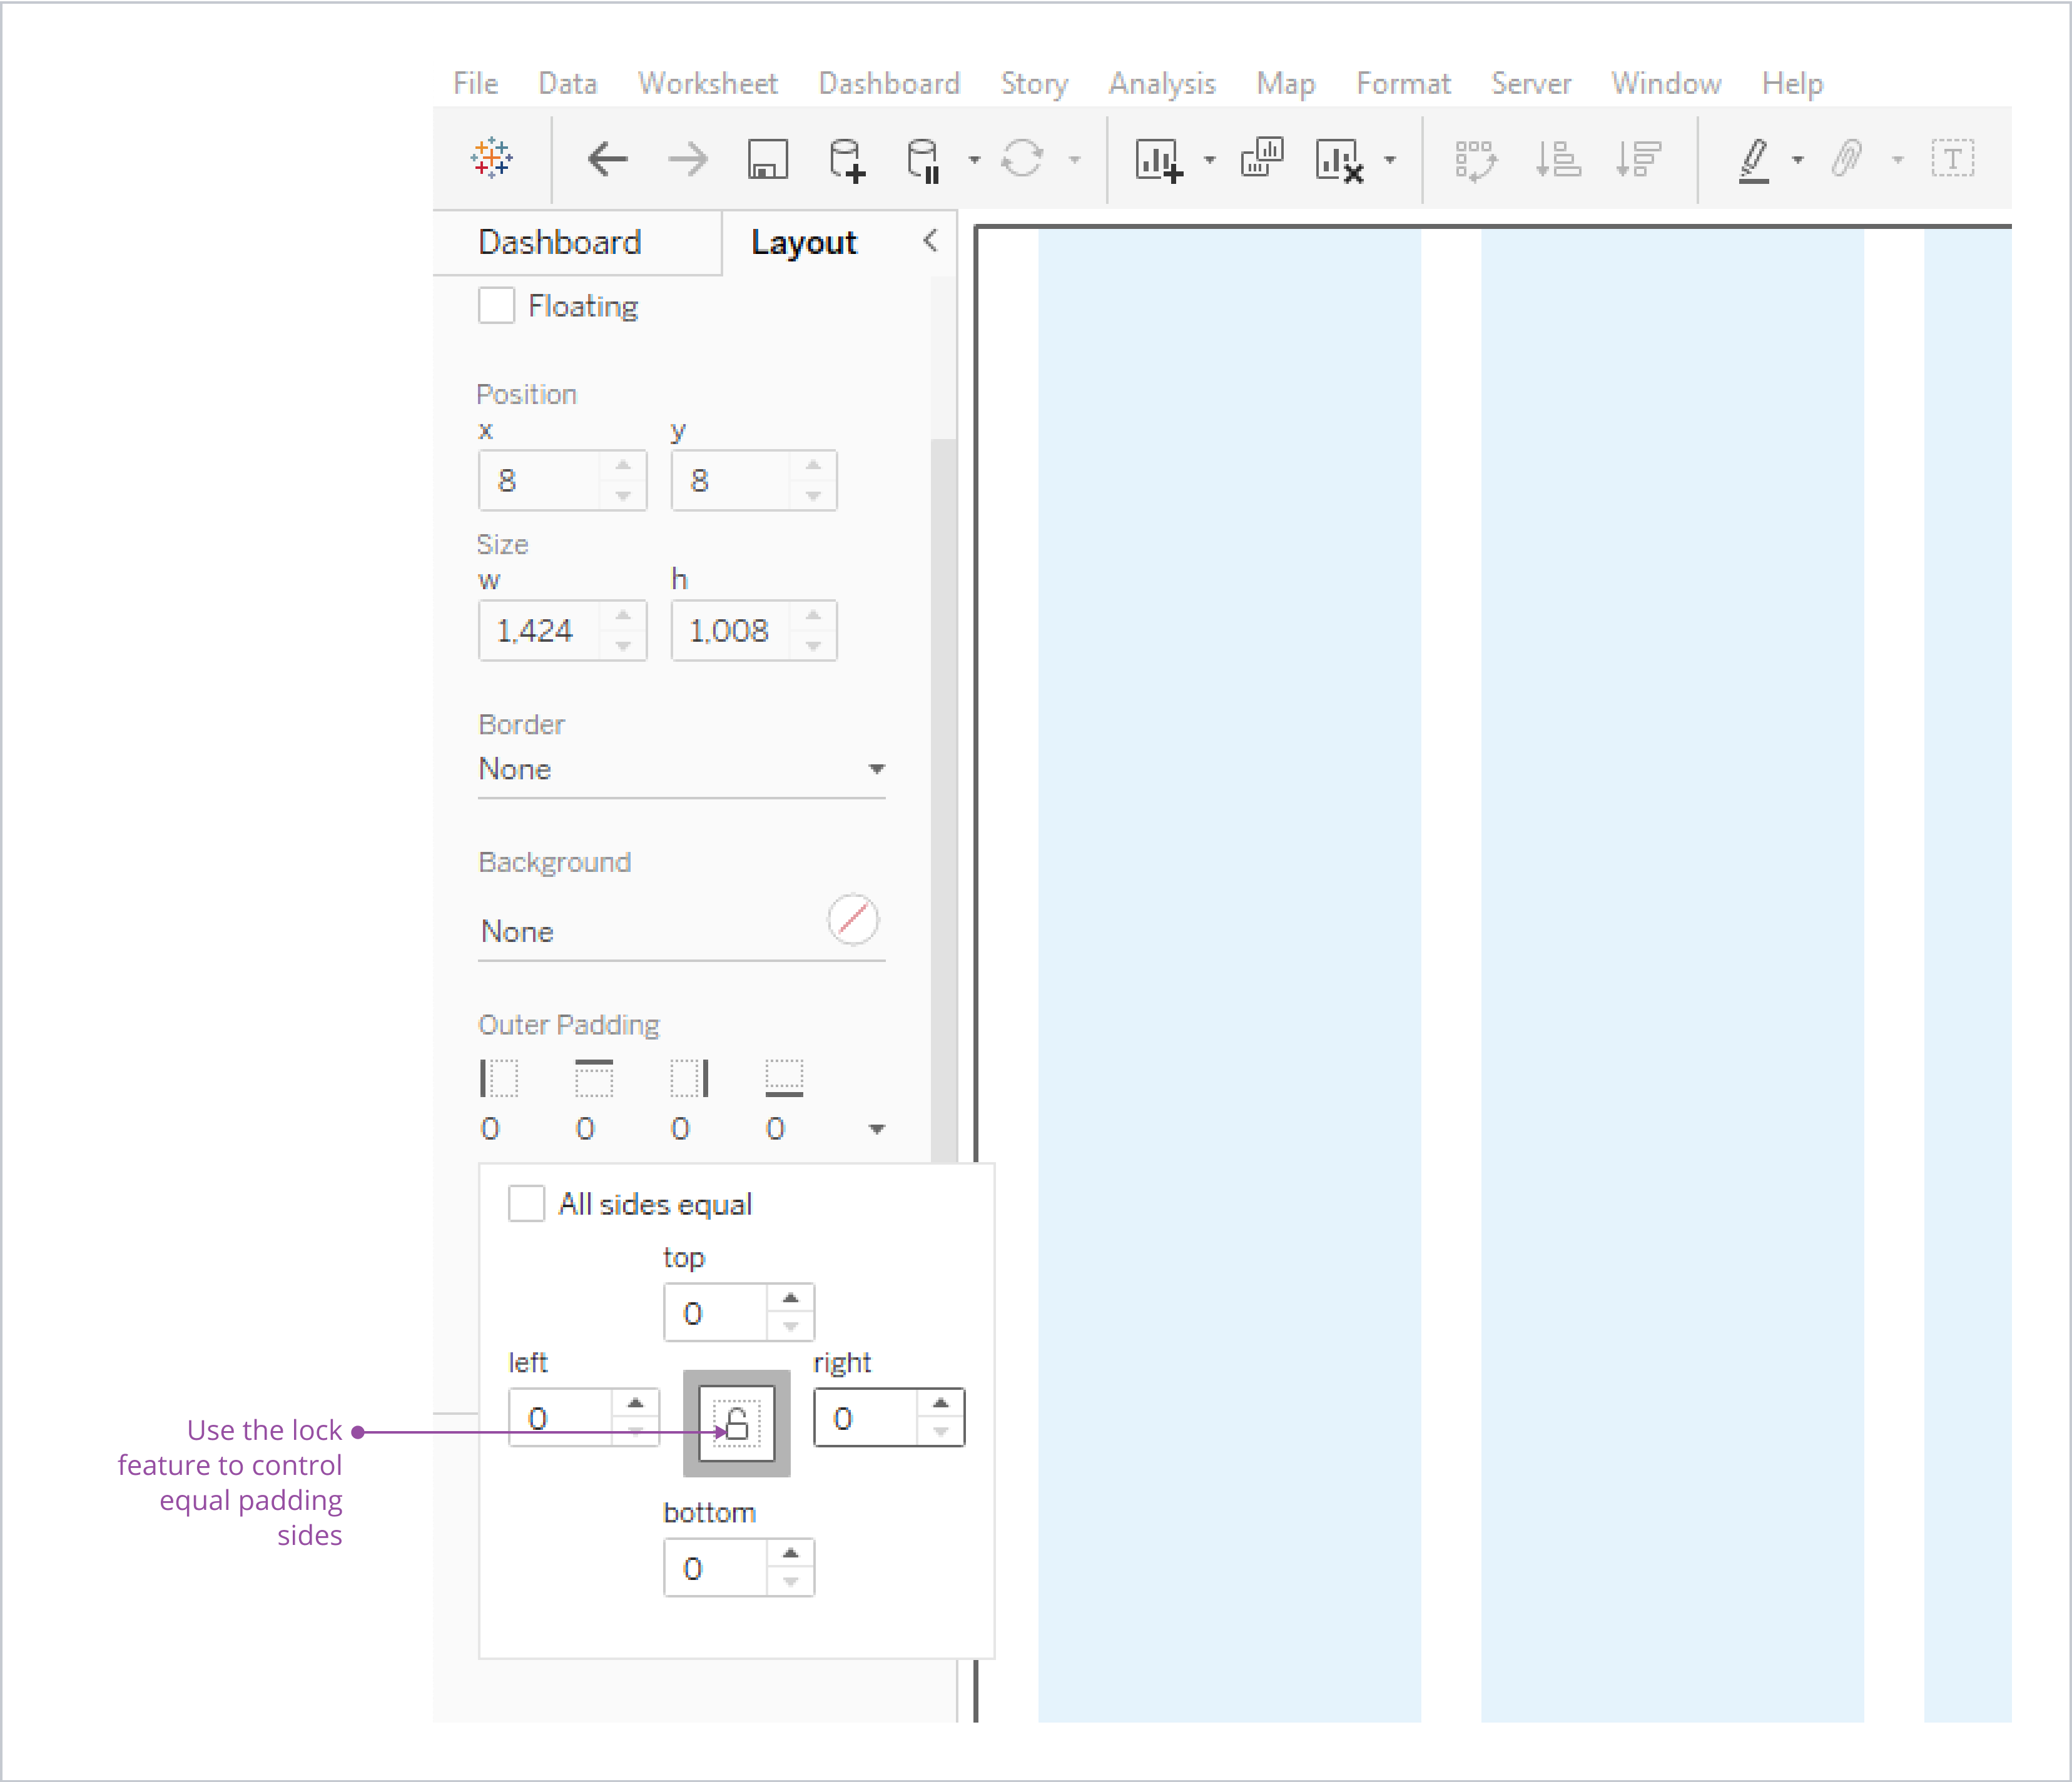This screenshot has width=2072, height=1782.
Task: Check the All sides equal box
Action: pos(526,1203)
